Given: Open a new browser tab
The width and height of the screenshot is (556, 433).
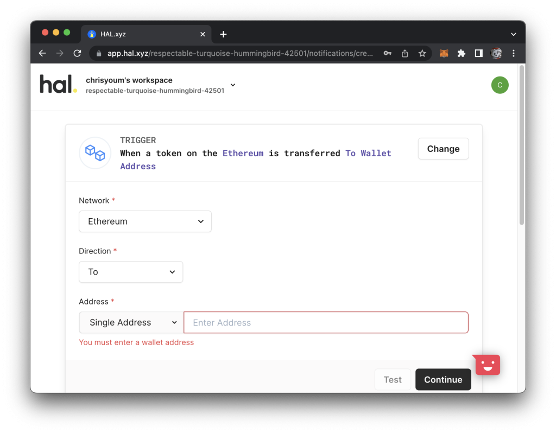Looking at the screenshot, I should (x=223, y=34).
